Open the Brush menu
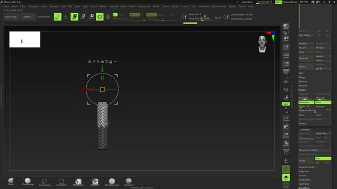337x189 pixels. click(x=15, y=6)
